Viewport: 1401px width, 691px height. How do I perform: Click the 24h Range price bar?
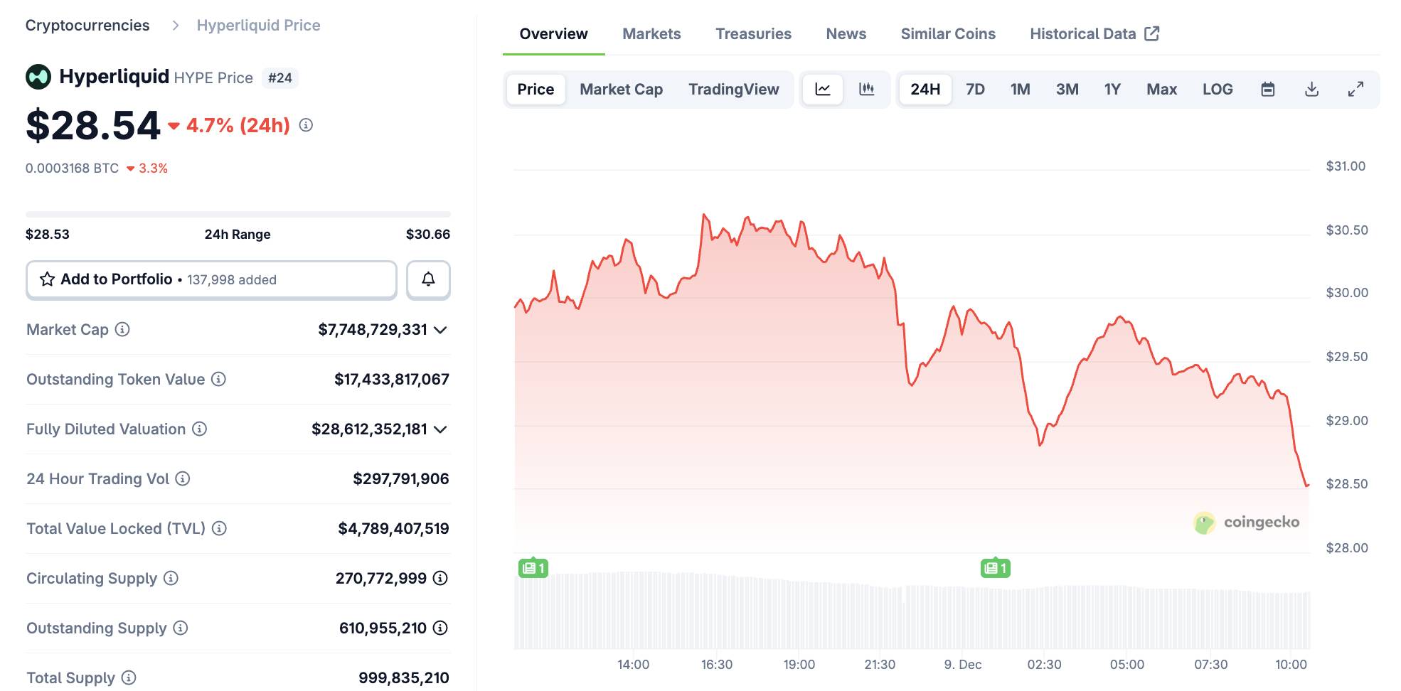238,214
